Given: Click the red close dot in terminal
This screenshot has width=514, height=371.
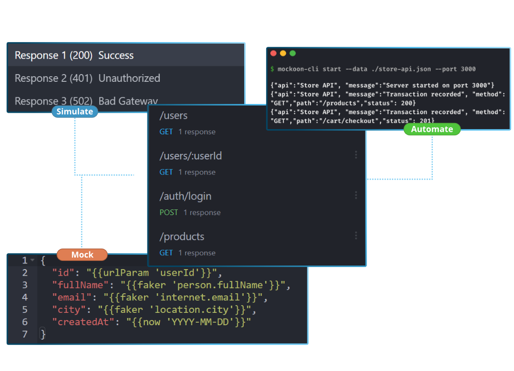Looking at the screenshot, I should pyautogui.click(x=273, y=53).
